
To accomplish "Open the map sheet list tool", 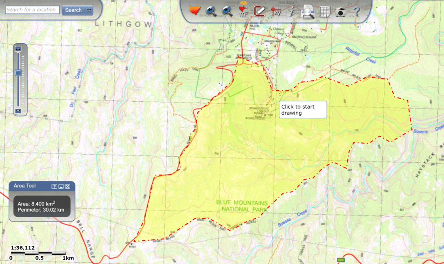I will 324,12.
